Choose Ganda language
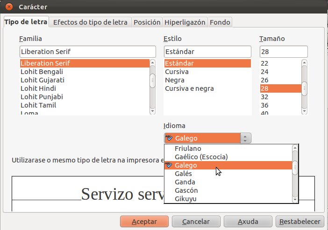This screenshot has width=328, height=230. pos(228,182)
